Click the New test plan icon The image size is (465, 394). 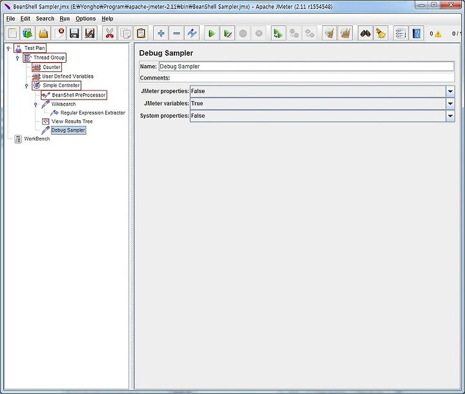click(12, 33)
